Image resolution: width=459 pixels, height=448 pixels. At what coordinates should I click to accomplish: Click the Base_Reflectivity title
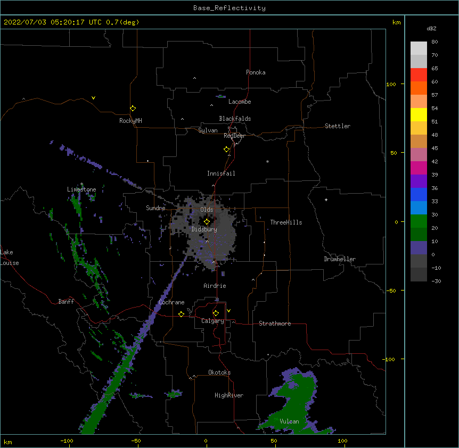coord(229,8)
